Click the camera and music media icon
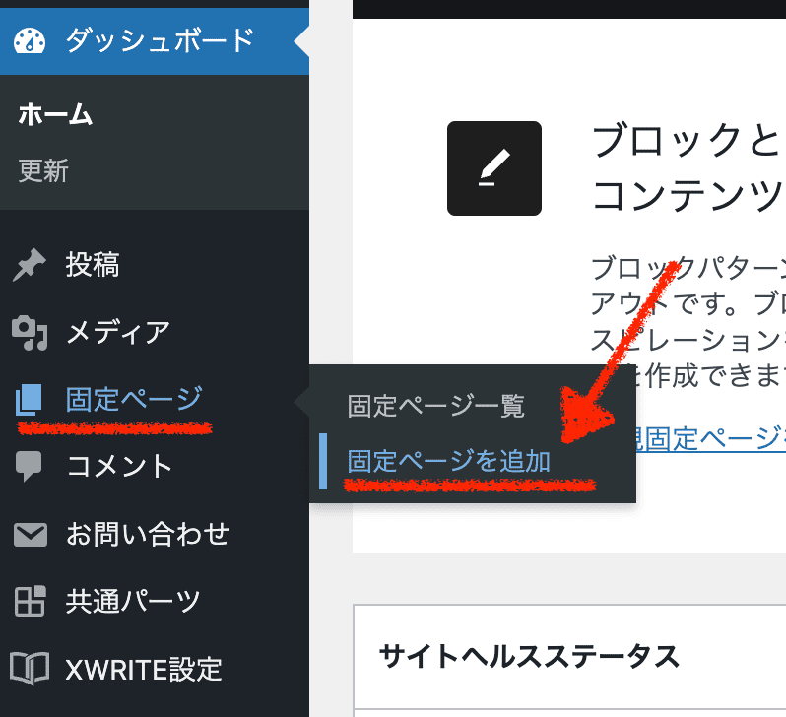 tap(30, 333)
